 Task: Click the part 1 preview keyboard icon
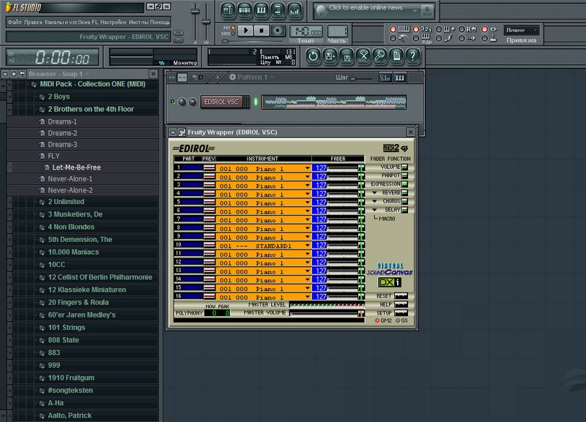coord(209,167)
